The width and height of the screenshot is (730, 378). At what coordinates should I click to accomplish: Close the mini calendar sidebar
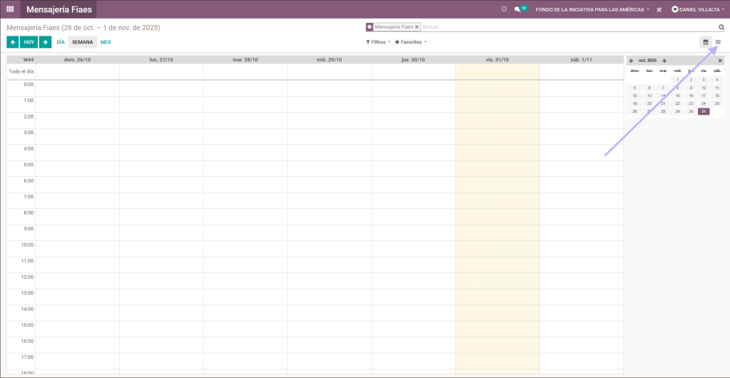click(x=720, y=61)
